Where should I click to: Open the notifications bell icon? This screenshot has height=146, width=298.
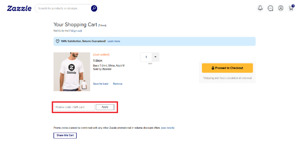260,8
